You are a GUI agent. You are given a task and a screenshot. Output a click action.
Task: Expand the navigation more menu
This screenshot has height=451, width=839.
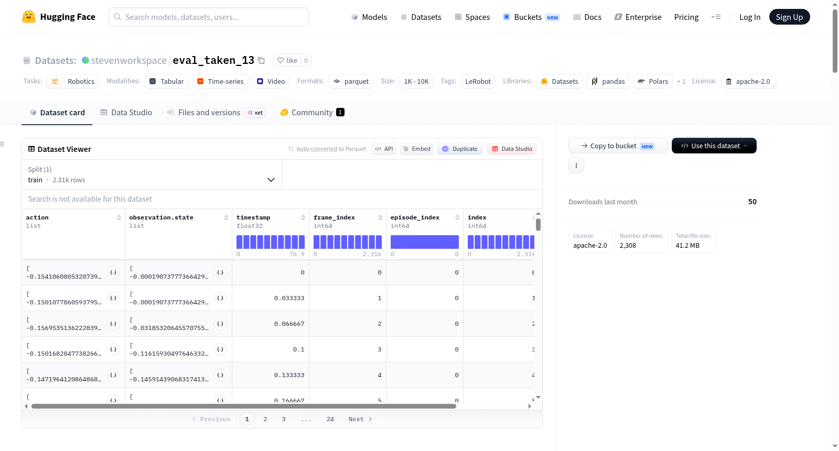716,17
